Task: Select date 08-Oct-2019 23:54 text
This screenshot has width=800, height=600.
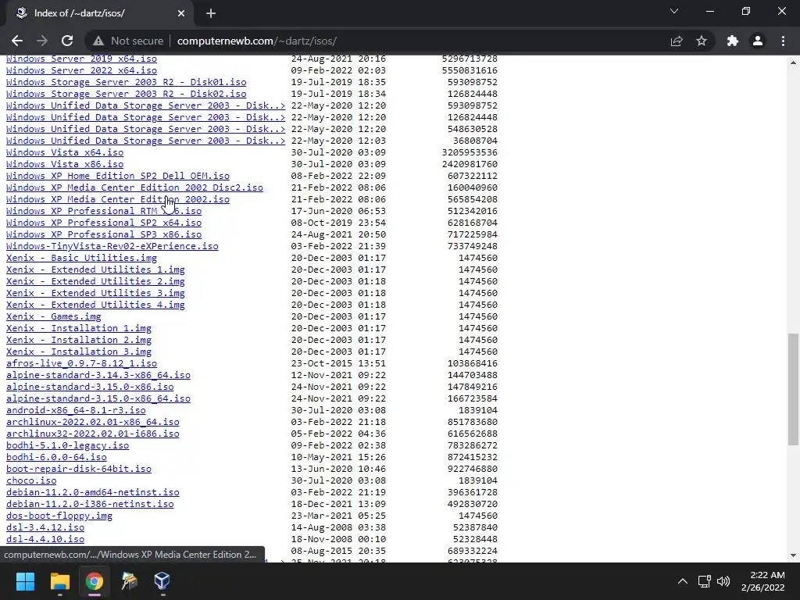Action: pos(338,223)
